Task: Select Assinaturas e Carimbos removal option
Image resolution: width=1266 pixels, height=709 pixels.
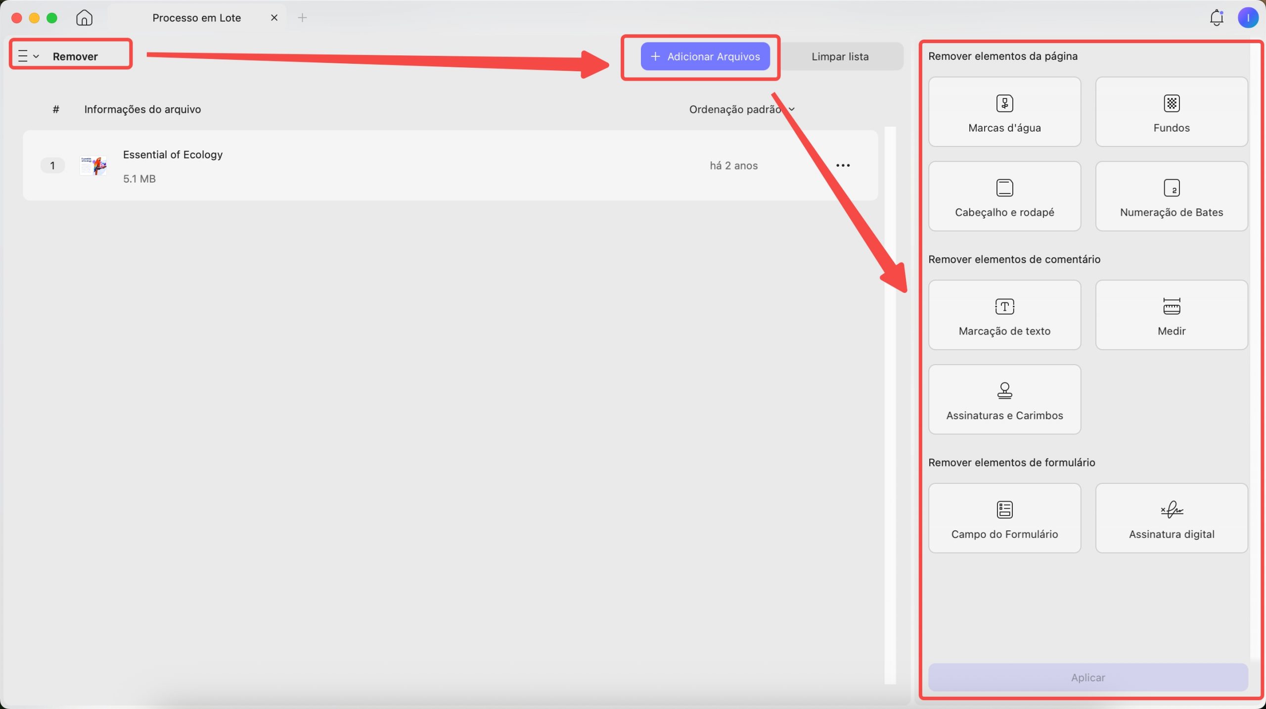Action: click(x=1004, y=399)
